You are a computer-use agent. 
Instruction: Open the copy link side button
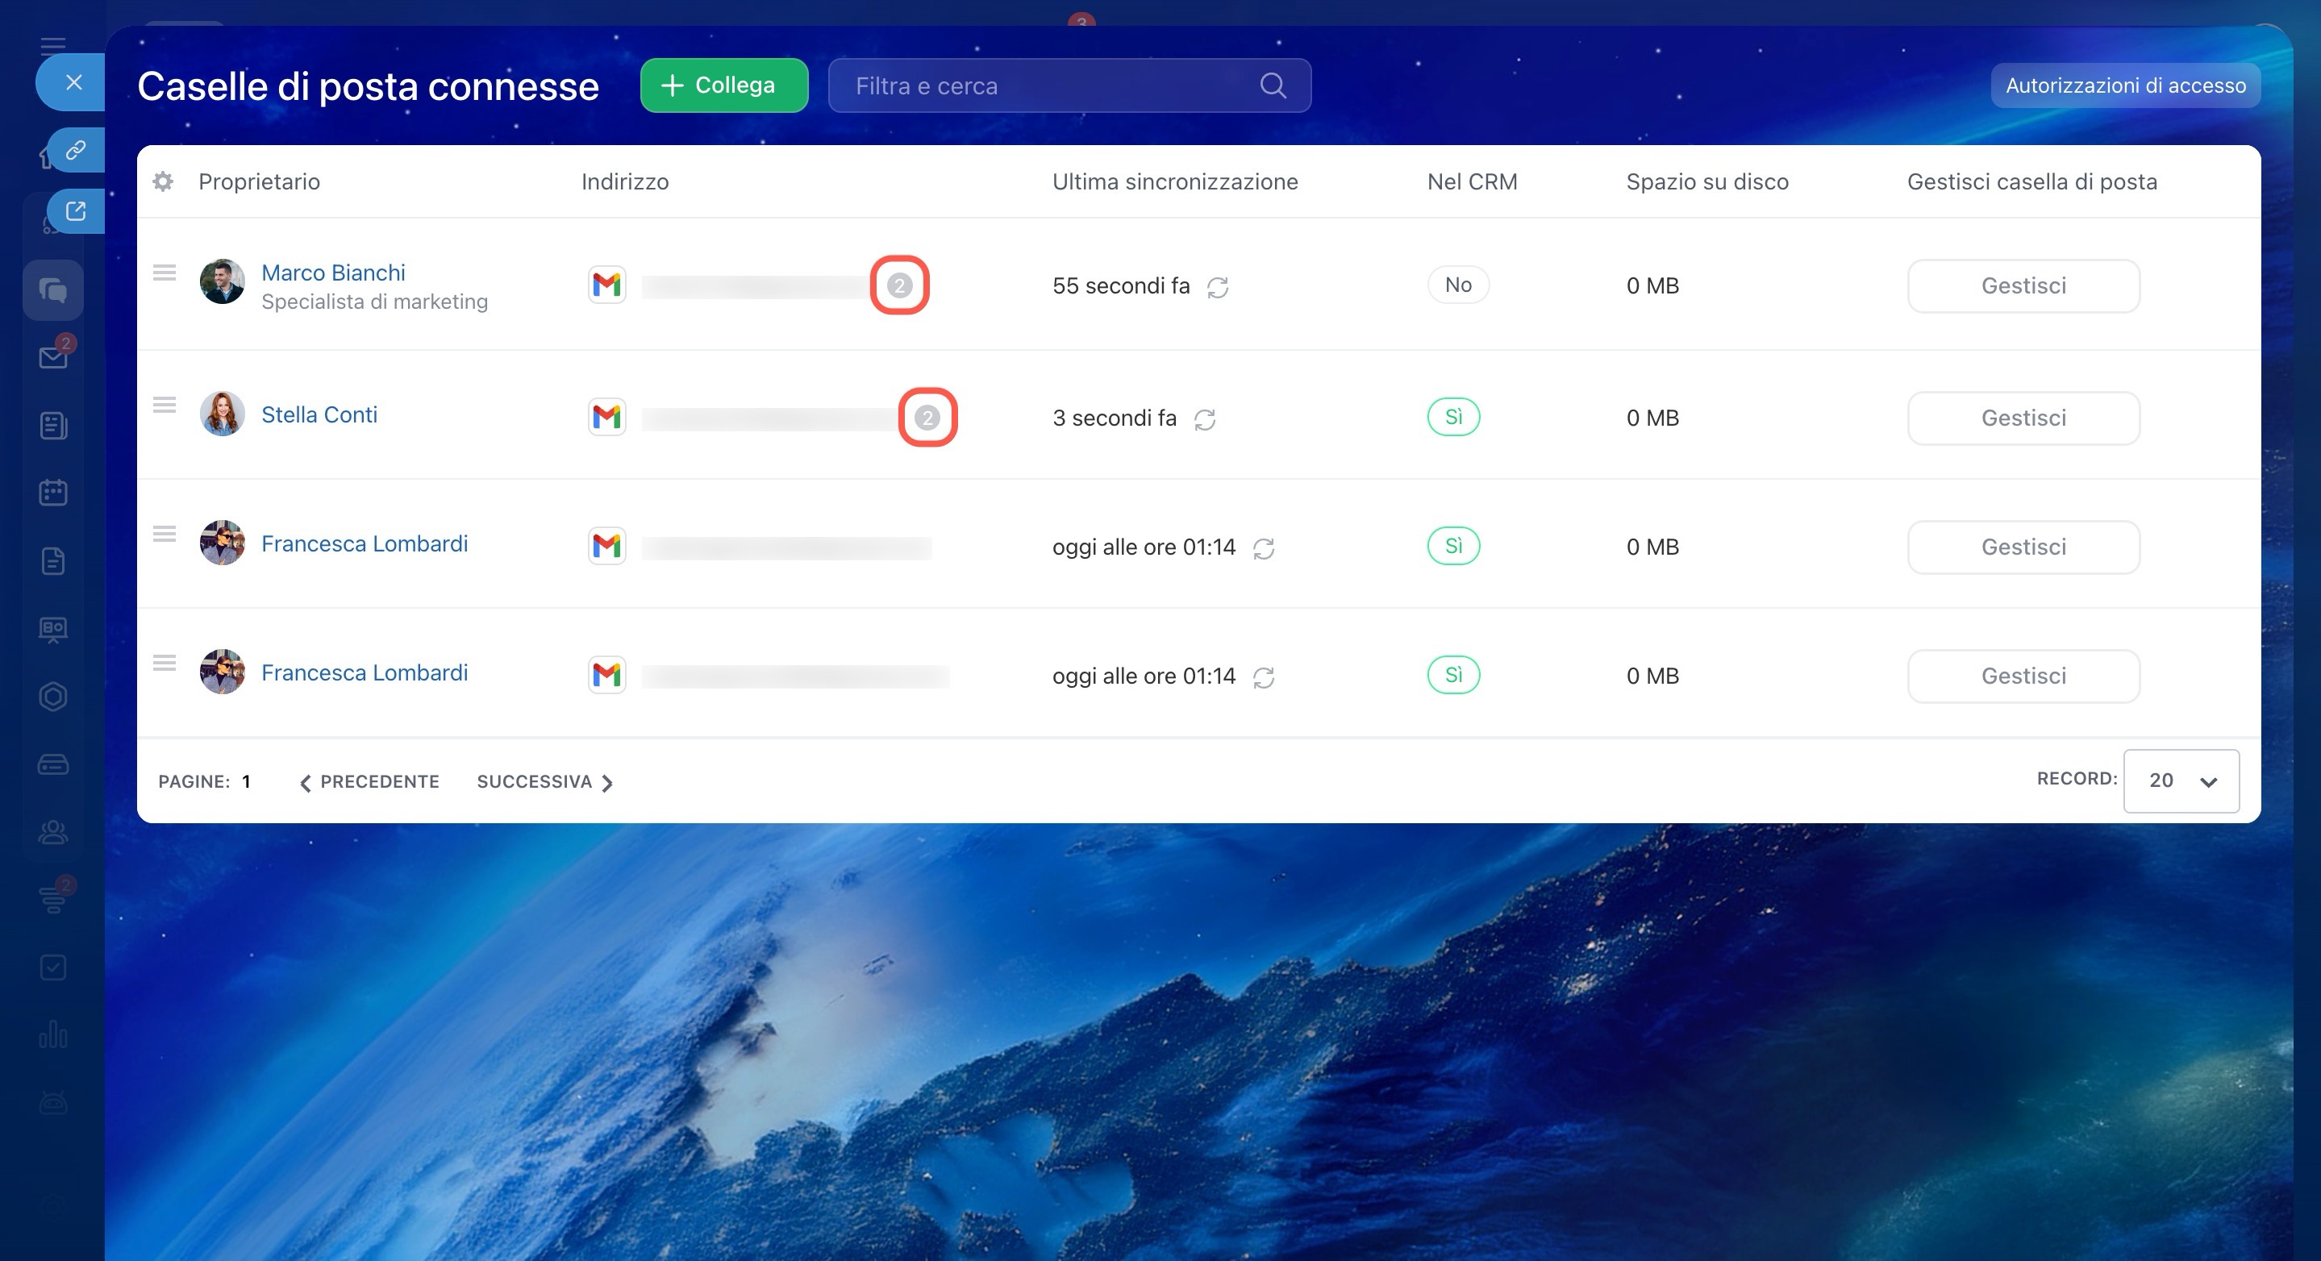tap(76, 149)
